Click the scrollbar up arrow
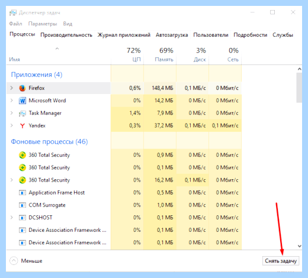Image resolution: width=308 pixels, height=278 pixels. (300, 69)
